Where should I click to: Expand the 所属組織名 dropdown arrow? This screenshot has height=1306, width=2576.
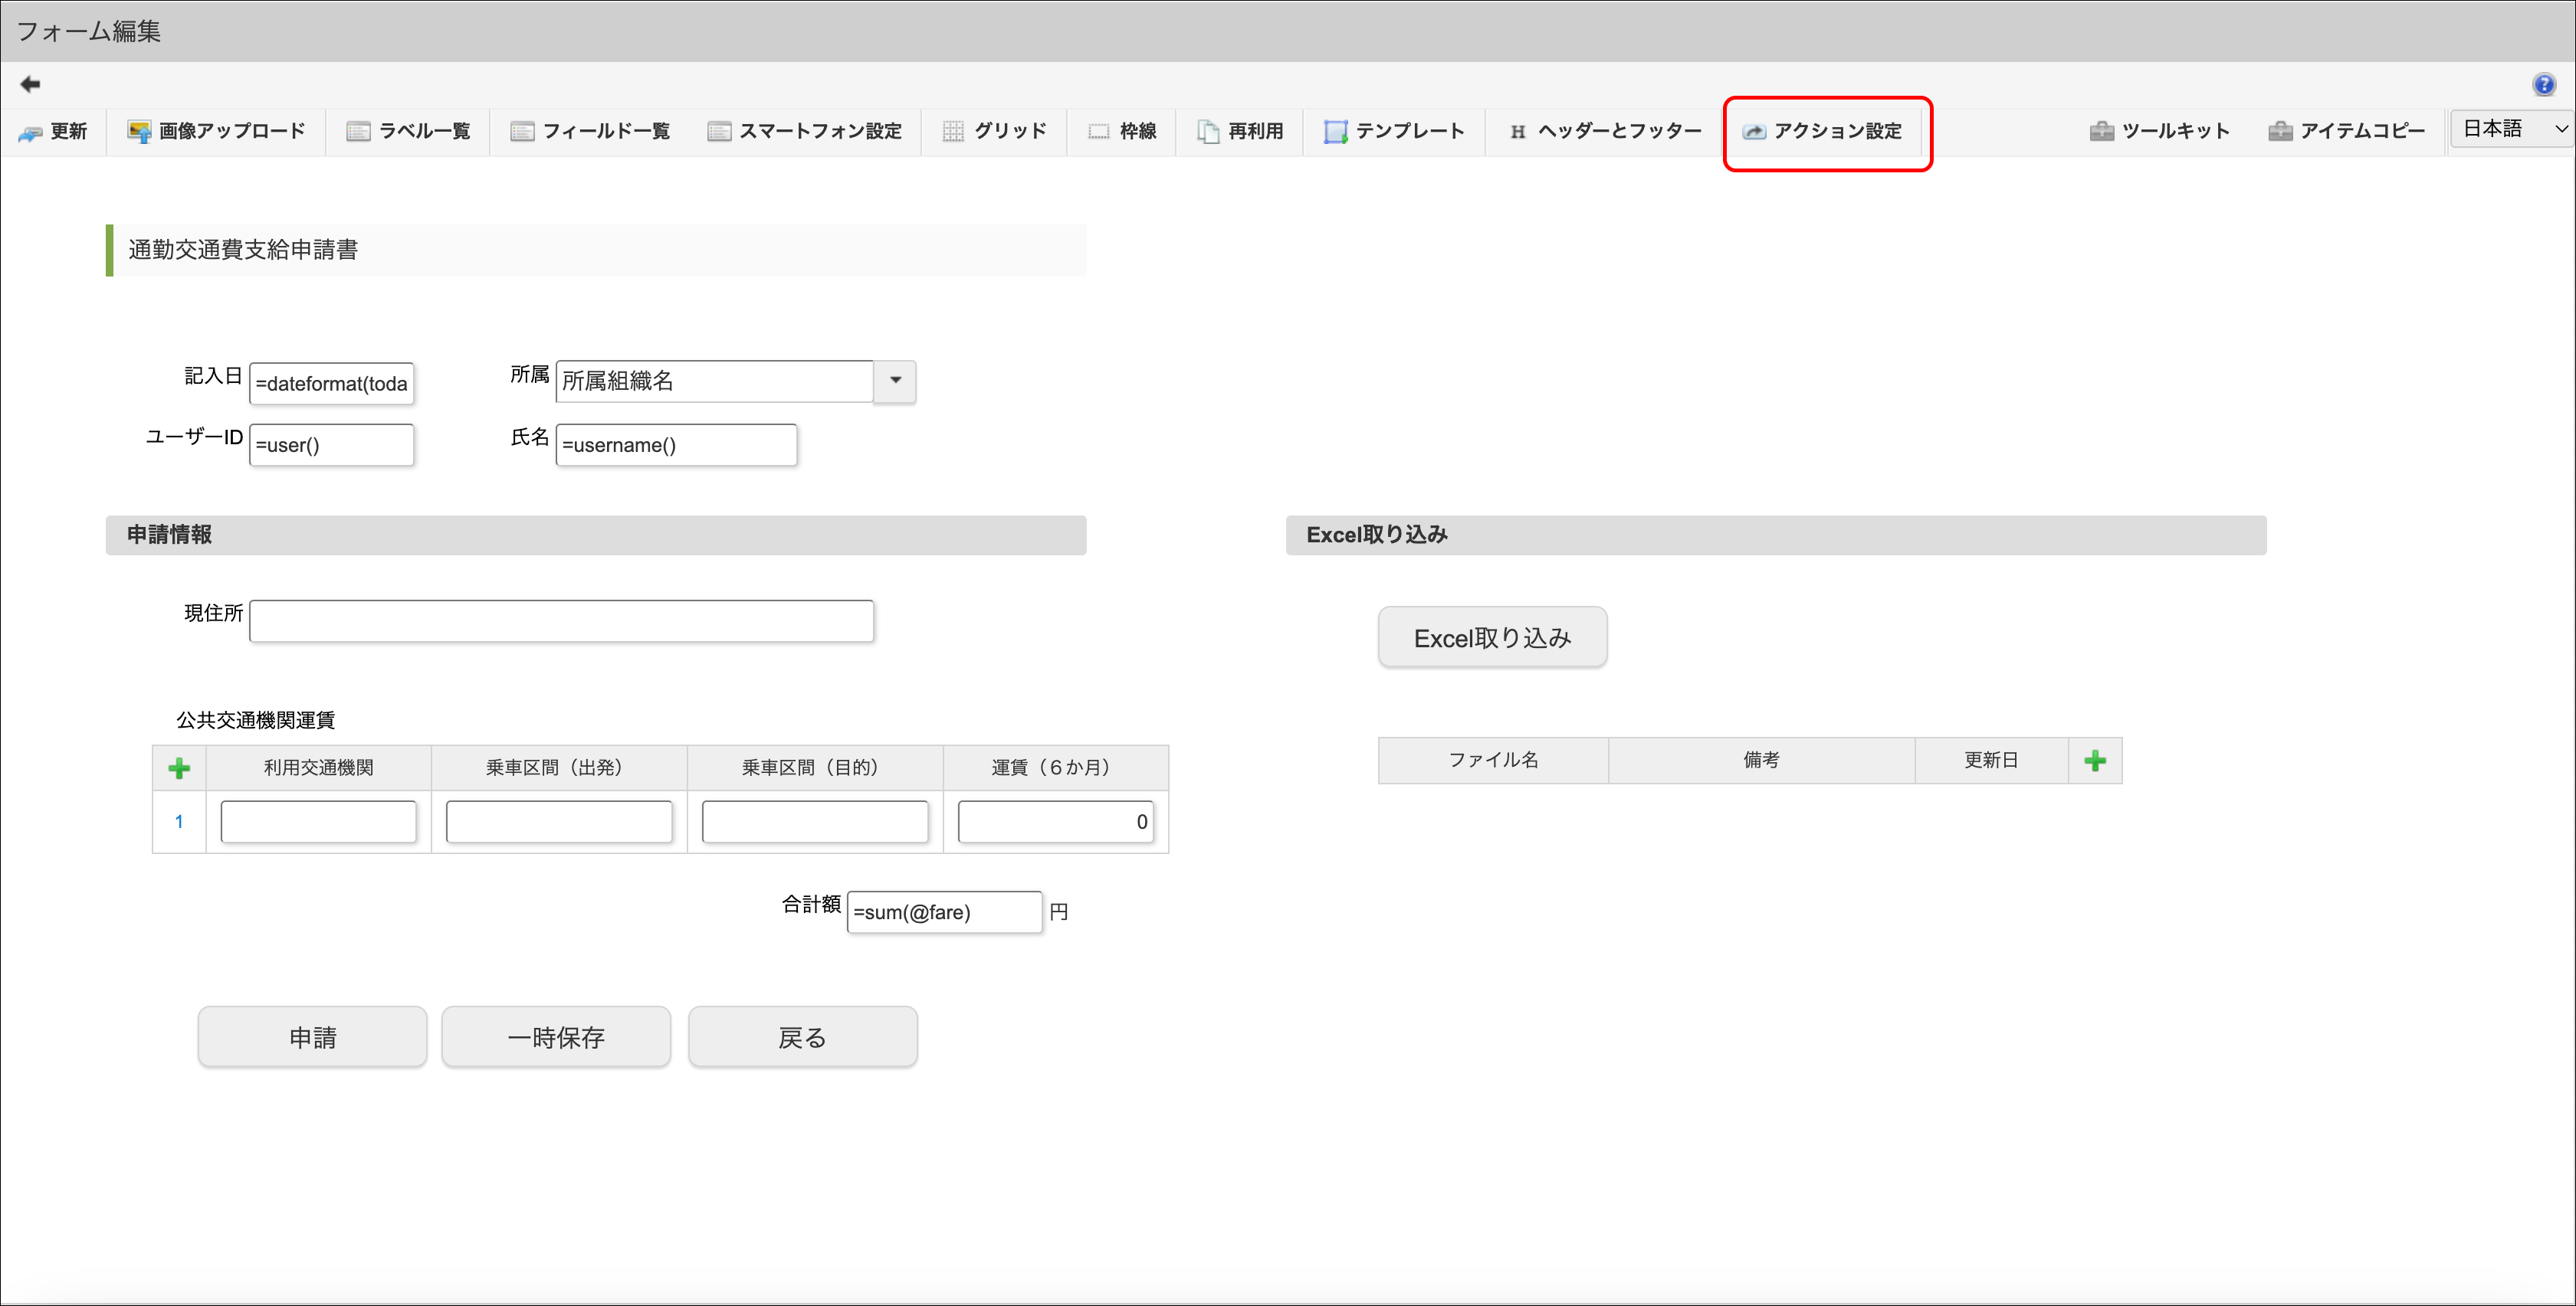click(x=895, y=381)
